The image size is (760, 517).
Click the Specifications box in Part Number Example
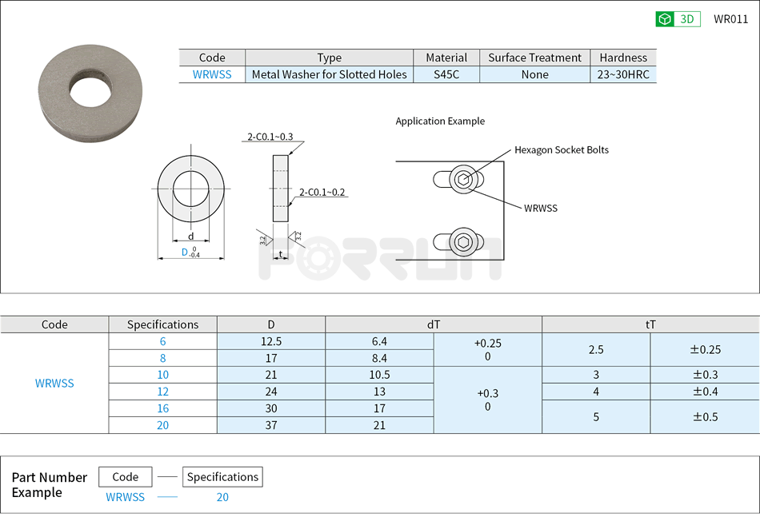(x=222, y=476)
